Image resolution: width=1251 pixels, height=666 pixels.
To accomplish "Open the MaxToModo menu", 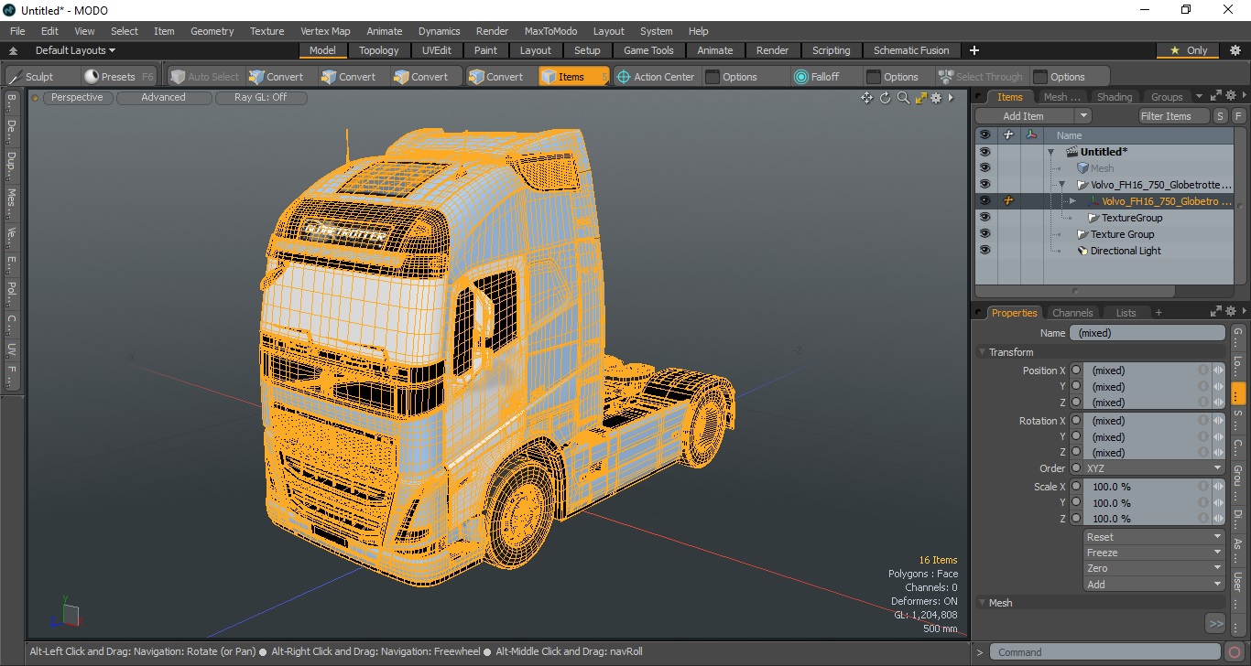I will 550,31.
